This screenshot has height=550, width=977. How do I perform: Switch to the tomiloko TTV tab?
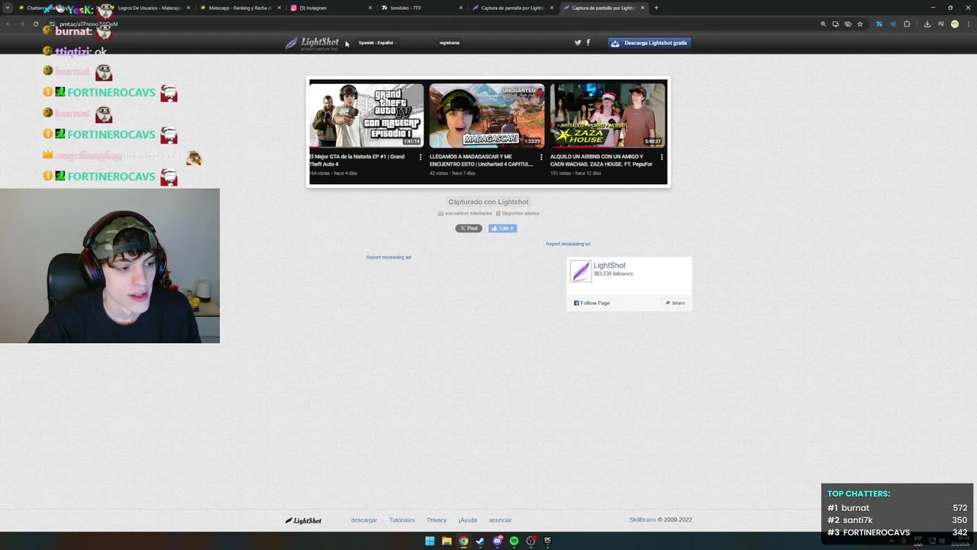point(421,8)
